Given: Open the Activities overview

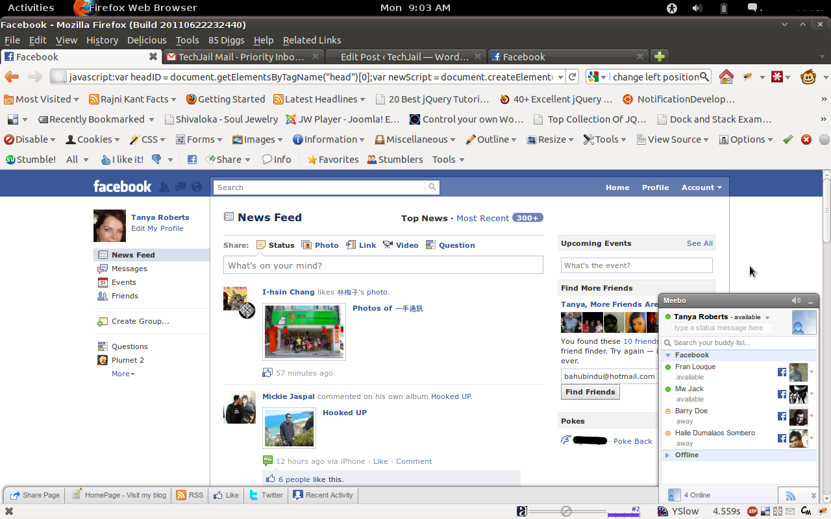Looking at the screenshot, I should click(31, 8).
